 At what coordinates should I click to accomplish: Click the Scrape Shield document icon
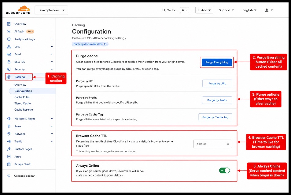pyautogui.click(x=9, y=164)
